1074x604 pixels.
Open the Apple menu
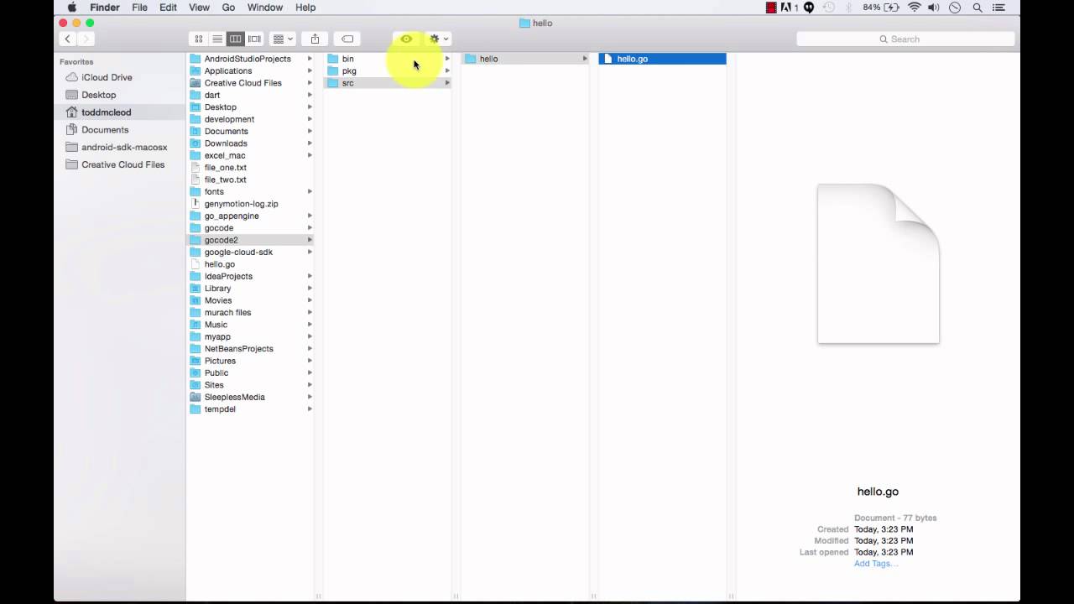72,8
